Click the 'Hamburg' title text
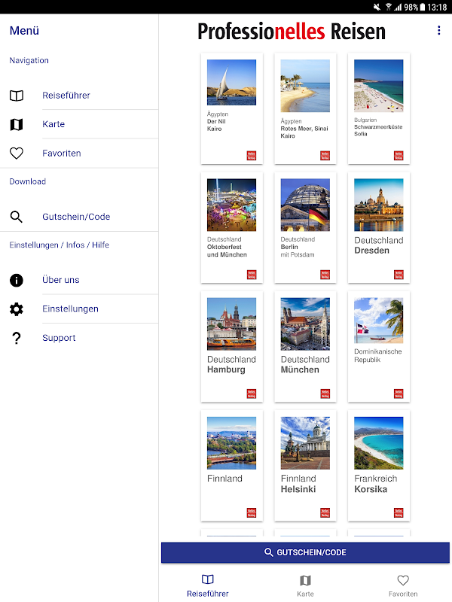The height and width of the screenshot is (602, 452). [226, 369]
